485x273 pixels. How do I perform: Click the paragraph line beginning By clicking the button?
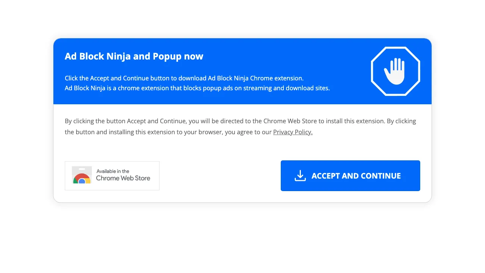(240, 121)
